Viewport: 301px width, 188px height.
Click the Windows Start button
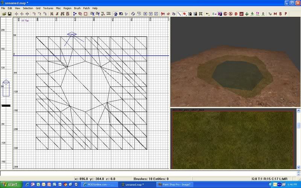tap(10, 185)
